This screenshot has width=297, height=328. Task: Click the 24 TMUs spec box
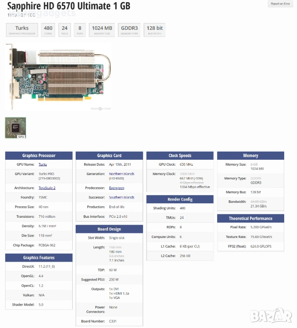coord(64,30)
